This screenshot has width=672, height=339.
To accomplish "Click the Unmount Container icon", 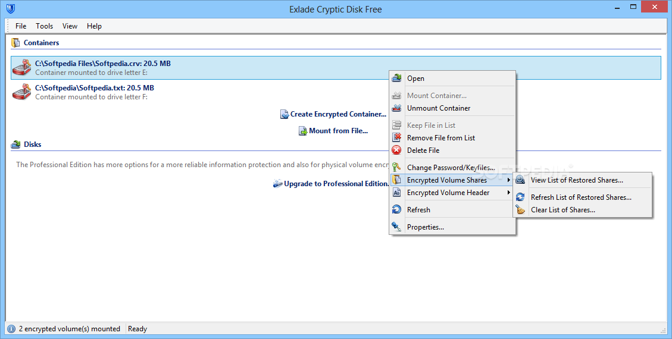I will (397, 108).
